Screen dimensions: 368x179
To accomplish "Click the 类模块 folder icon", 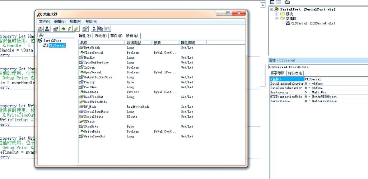I will (x=282, y=19).
